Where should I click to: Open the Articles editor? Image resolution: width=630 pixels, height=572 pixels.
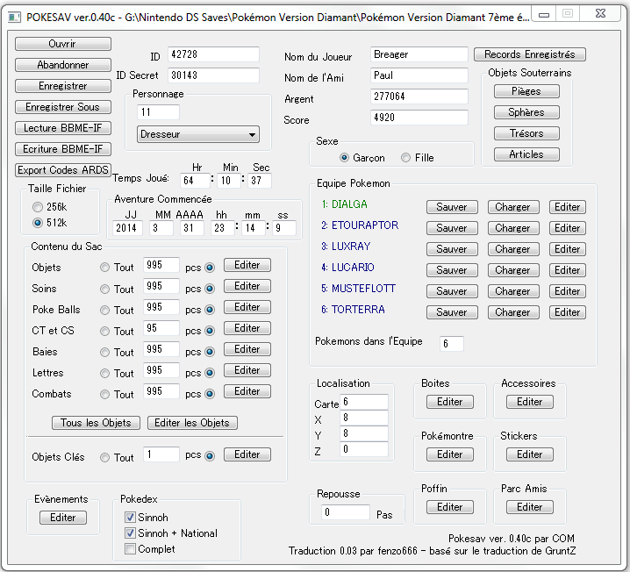coord(526,154)
